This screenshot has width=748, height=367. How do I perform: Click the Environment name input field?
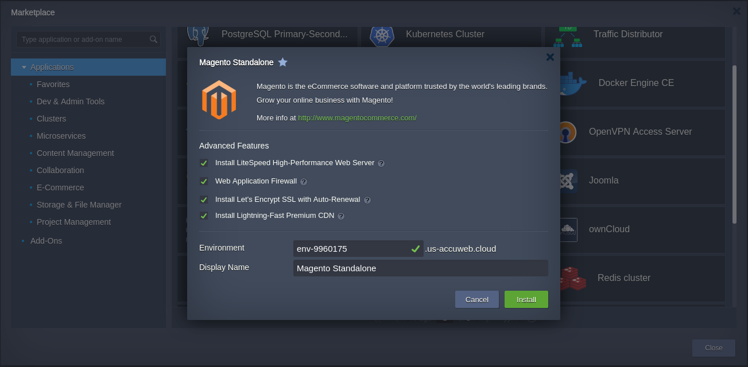pos(350,249)
